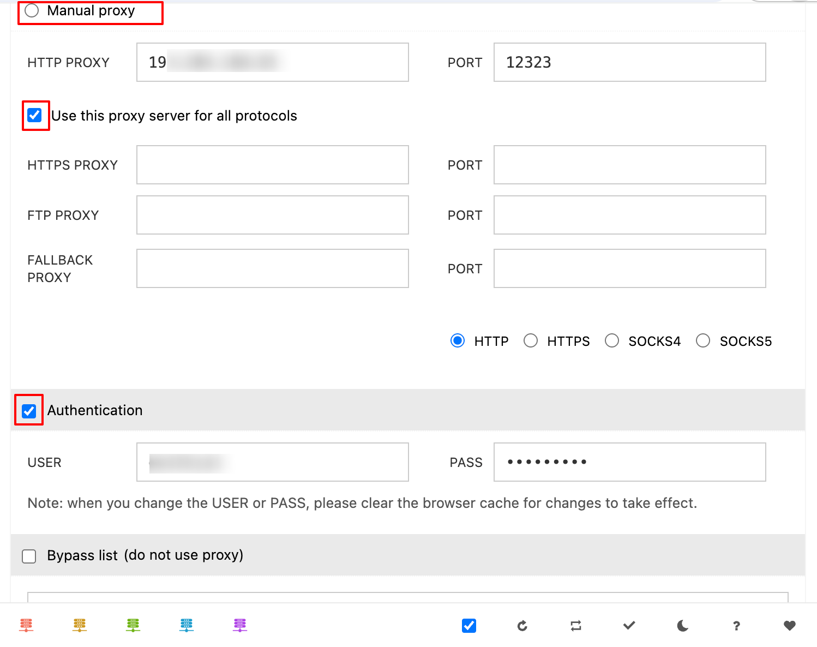Image resolution: width=817 pixels, height=647 pixels.
Task: Choose the SOCKS5 protocol option
Action: pos(703,341)
